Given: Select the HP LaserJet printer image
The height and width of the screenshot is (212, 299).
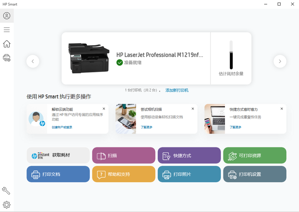Looking at the screenshot, I should pos(89,58).
